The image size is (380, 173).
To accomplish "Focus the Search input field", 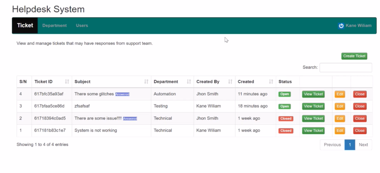I will [346, 67].
